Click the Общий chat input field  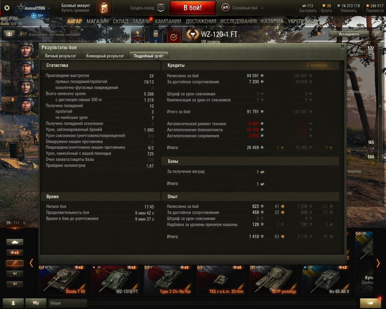click(68, 303)
